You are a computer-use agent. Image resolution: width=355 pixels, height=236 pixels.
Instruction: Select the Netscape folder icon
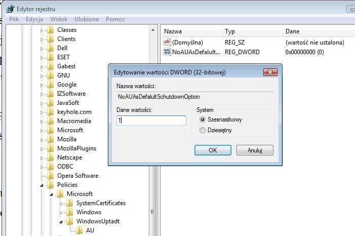50,158
